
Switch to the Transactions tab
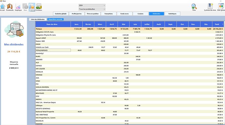109,14
